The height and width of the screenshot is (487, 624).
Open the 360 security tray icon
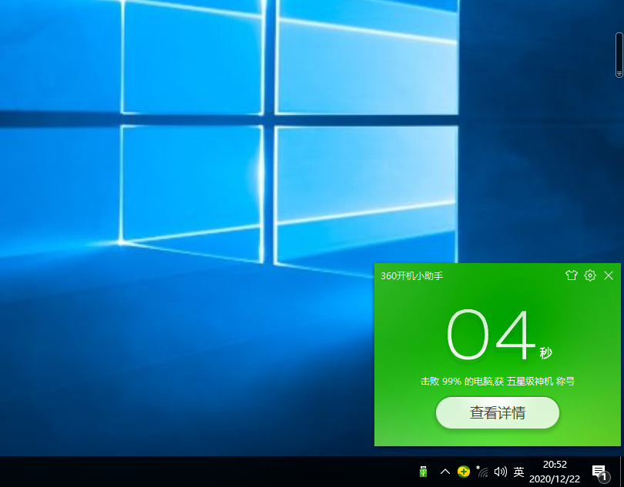coord(463,472)
